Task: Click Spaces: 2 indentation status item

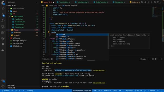Action: pos(107,91)
